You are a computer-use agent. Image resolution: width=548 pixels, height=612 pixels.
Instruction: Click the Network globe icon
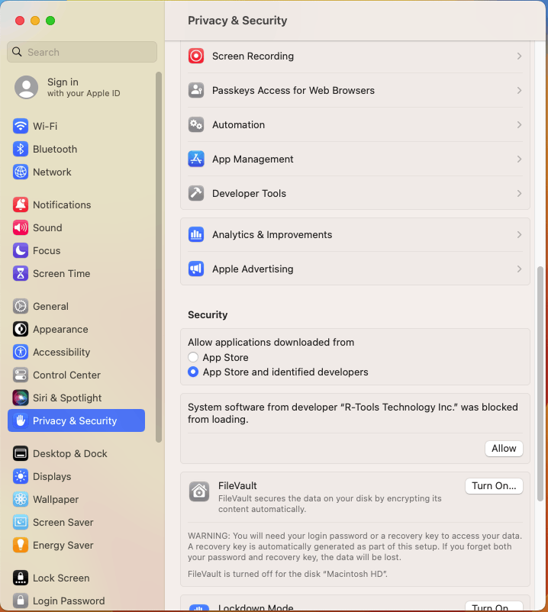[21, 172]
